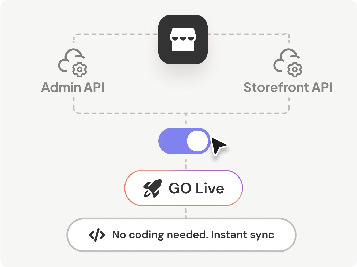
Task: Toggle the purple switch off
Action: (185, 141)
